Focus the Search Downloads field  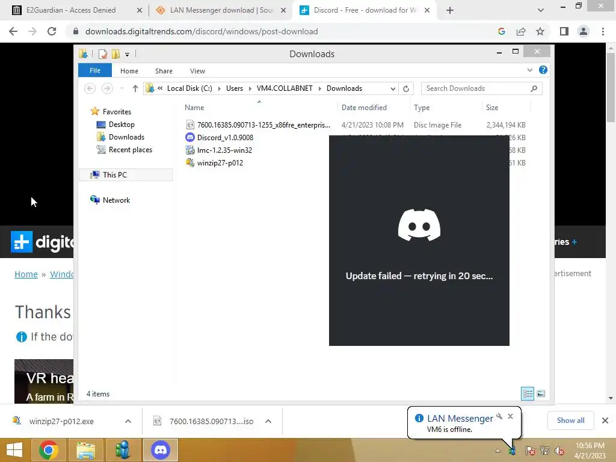coord(481,88)
